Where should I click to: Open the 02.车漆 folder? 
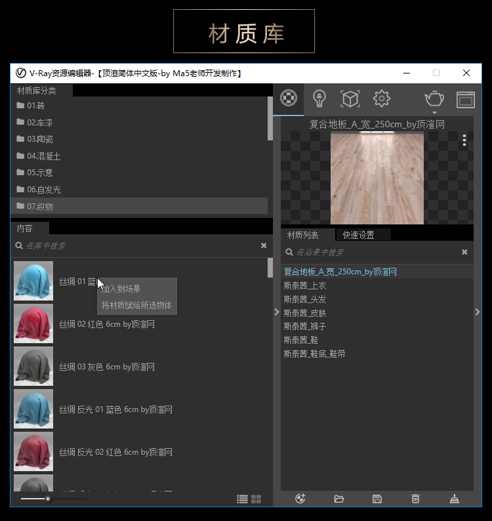(139, 123)
